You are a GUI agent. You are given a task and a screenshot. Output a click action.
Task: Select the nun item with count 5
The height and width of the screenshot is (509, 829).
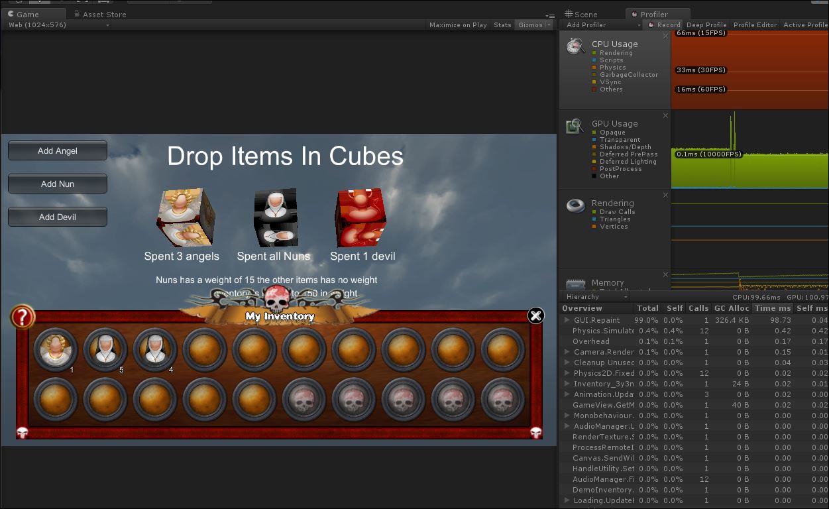click(x=105, y=349)
